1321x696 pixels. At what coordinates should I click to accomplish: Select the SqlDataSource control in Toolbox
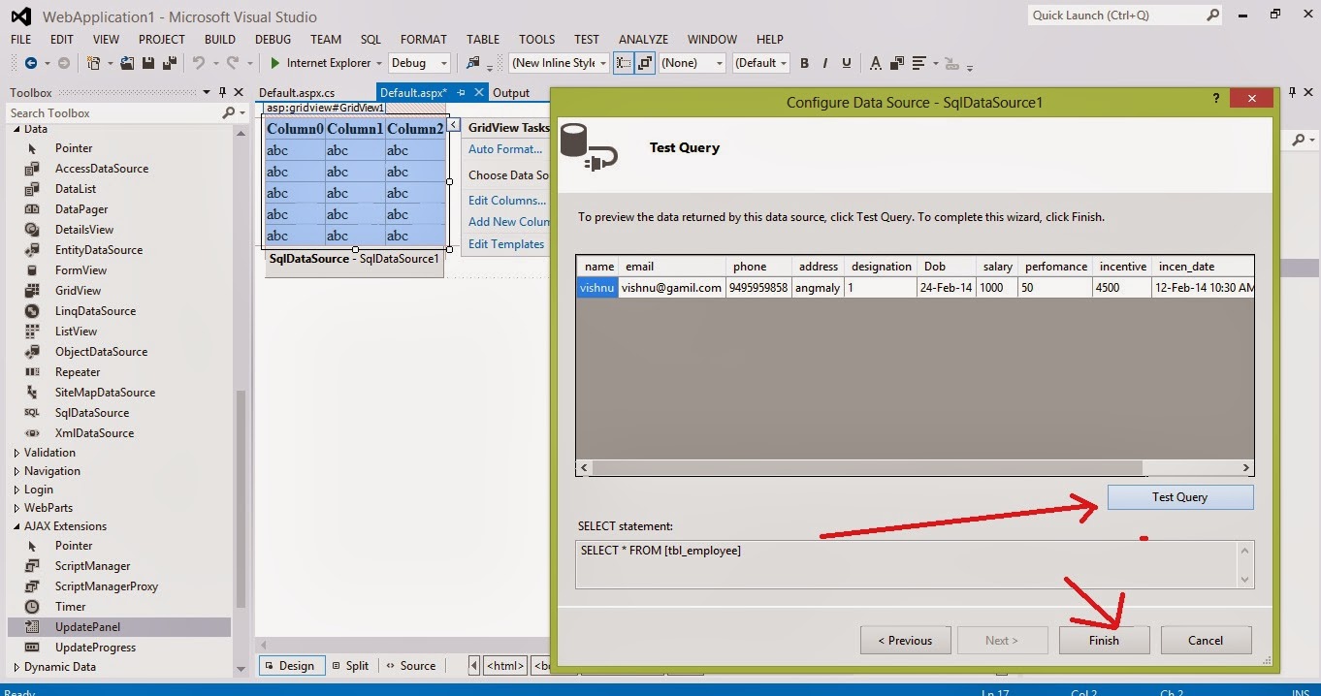(92, 413)
